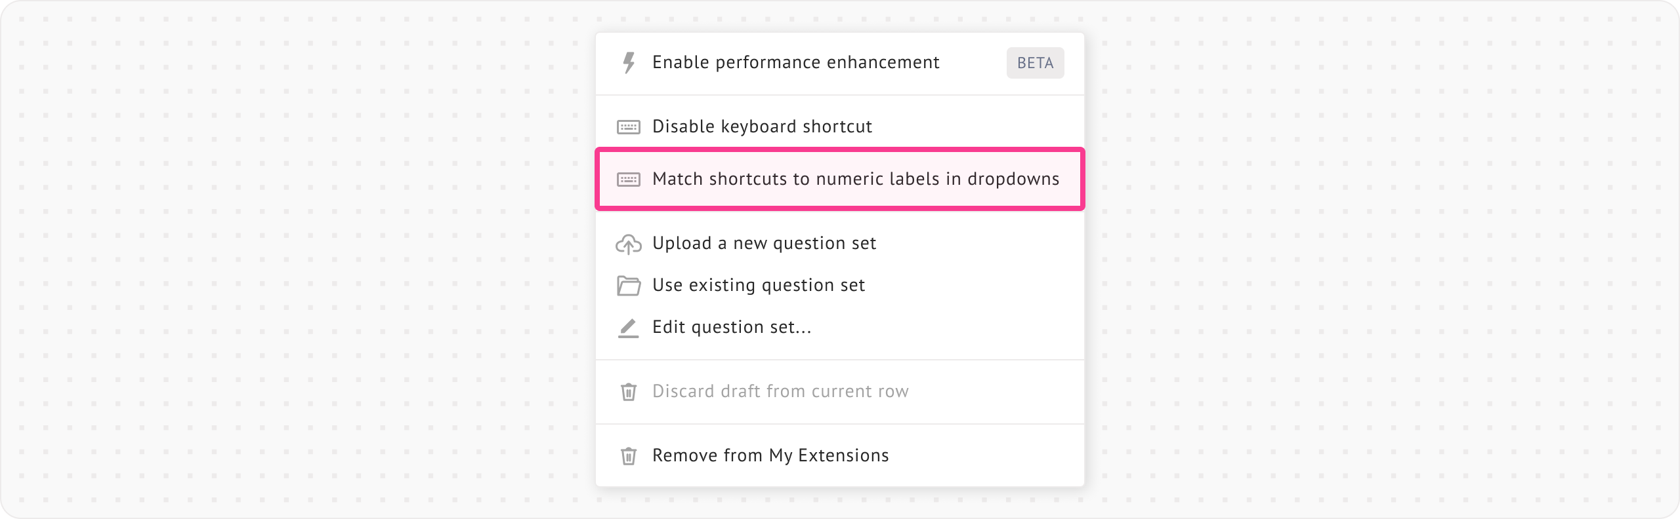Image resolution: width=1680 pixels, height=519 pixels.
Task: Enable performance enhancement
Action: [x=795, y=63]
